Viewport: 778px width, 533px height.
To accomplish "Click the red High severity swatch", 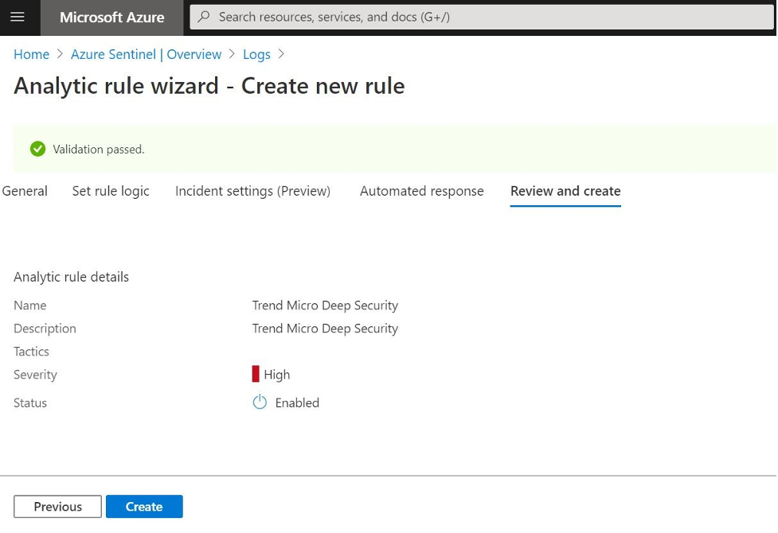I will [x=256, y=374].
